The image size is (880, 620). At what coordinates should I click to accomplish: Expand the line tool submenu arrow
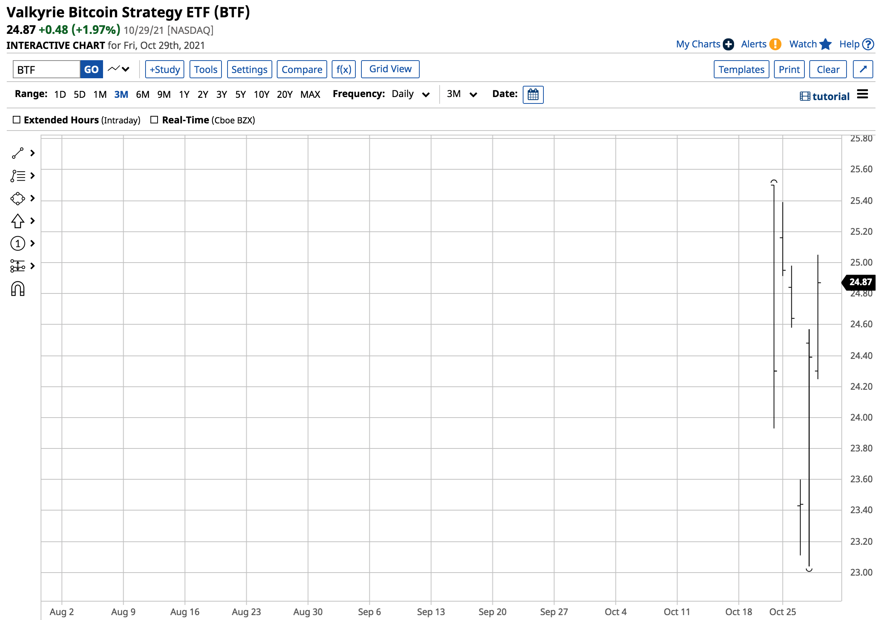click(x=33, y=153)
